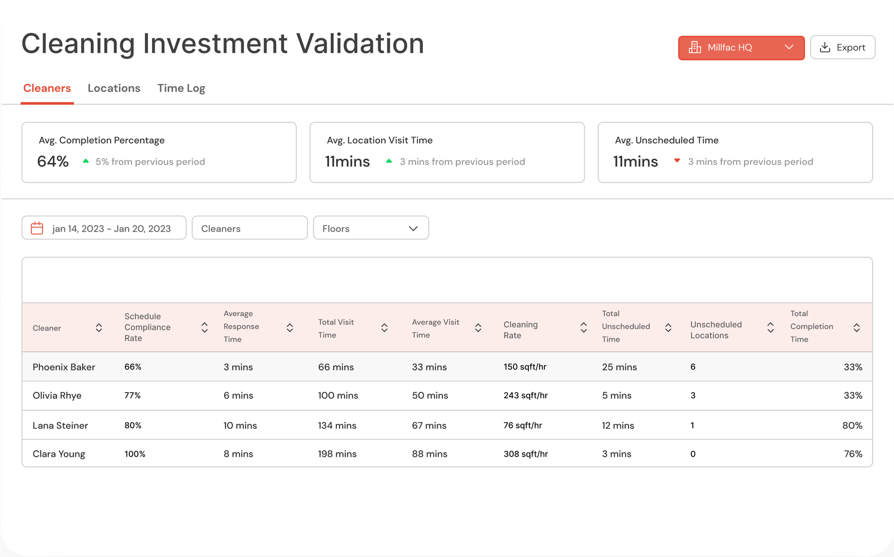Select the Lana Steiner row name
The image size is (894, 557).
[60, 426]
